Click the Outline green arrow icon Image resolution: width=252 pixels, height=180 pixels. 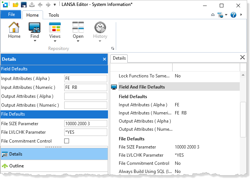tap(5, 166)
